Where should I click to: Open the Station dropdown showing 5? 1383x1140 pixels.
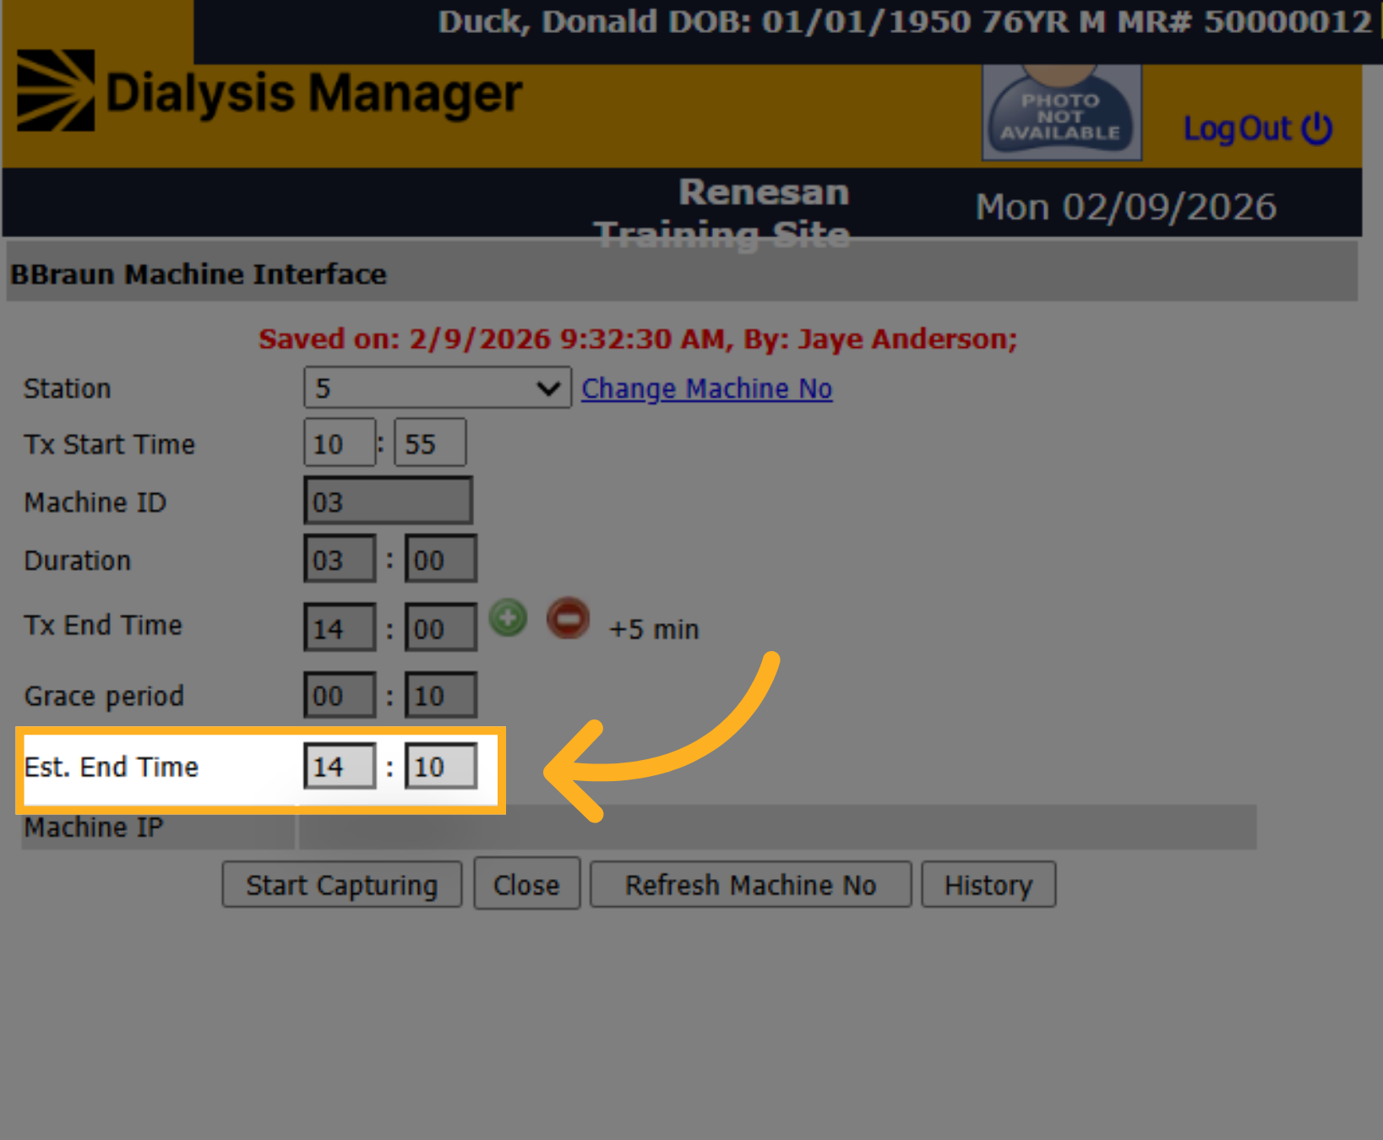[x=437, y=388]
